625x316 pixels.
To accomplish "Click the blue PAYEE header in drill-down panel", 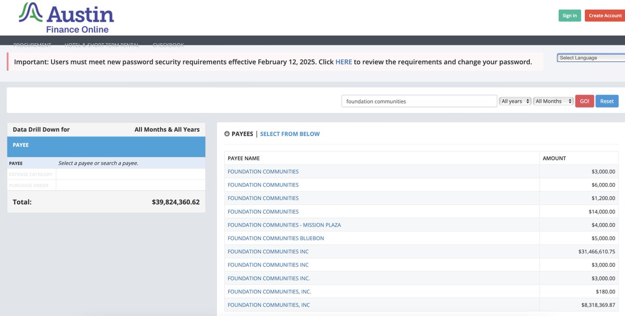I will (x=106, y=147).
